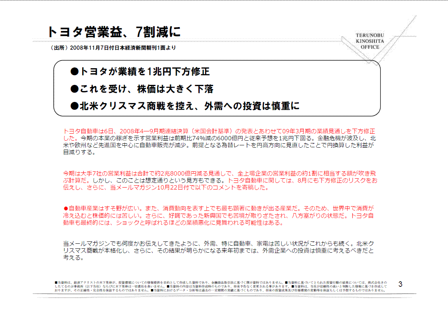This screenshot has width=448, height=317.
Task: Click red paragraph starting 自動車産業はすそ野が広い
Action: (x=219, y=215)
